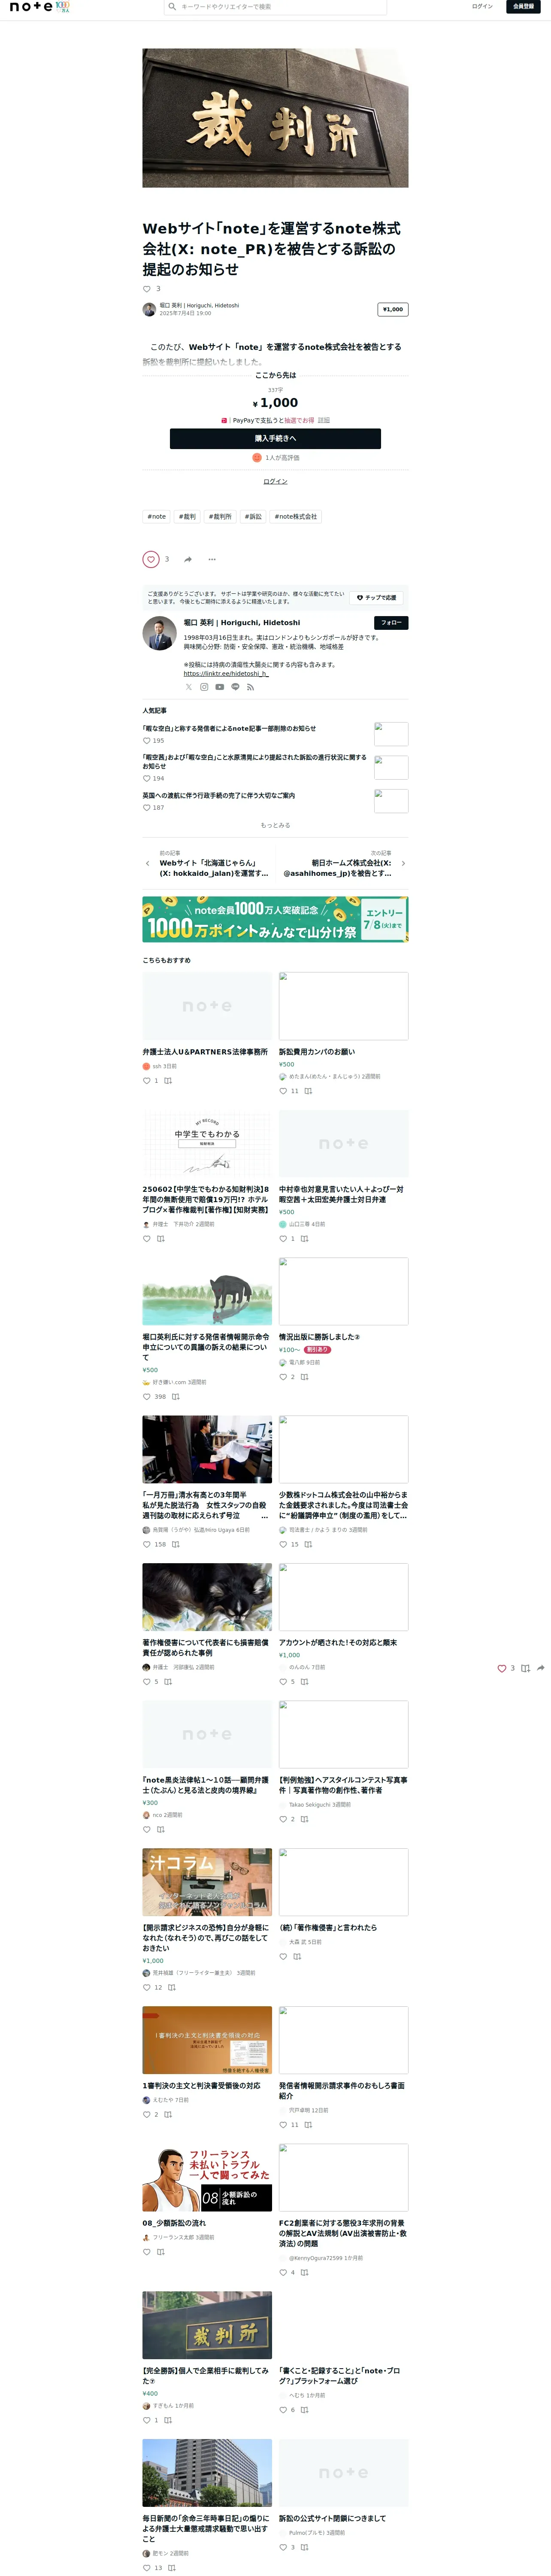Select the #裁判 hashtag
Image resolution: width=551 pixels, height=2576 pixels.
coord(188,517)
